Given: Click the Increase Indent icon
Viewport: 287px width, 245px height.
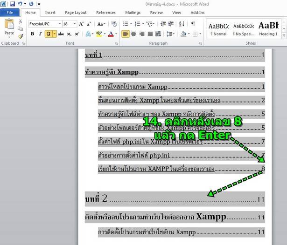Looking at the screenshot, I should 171,24.
